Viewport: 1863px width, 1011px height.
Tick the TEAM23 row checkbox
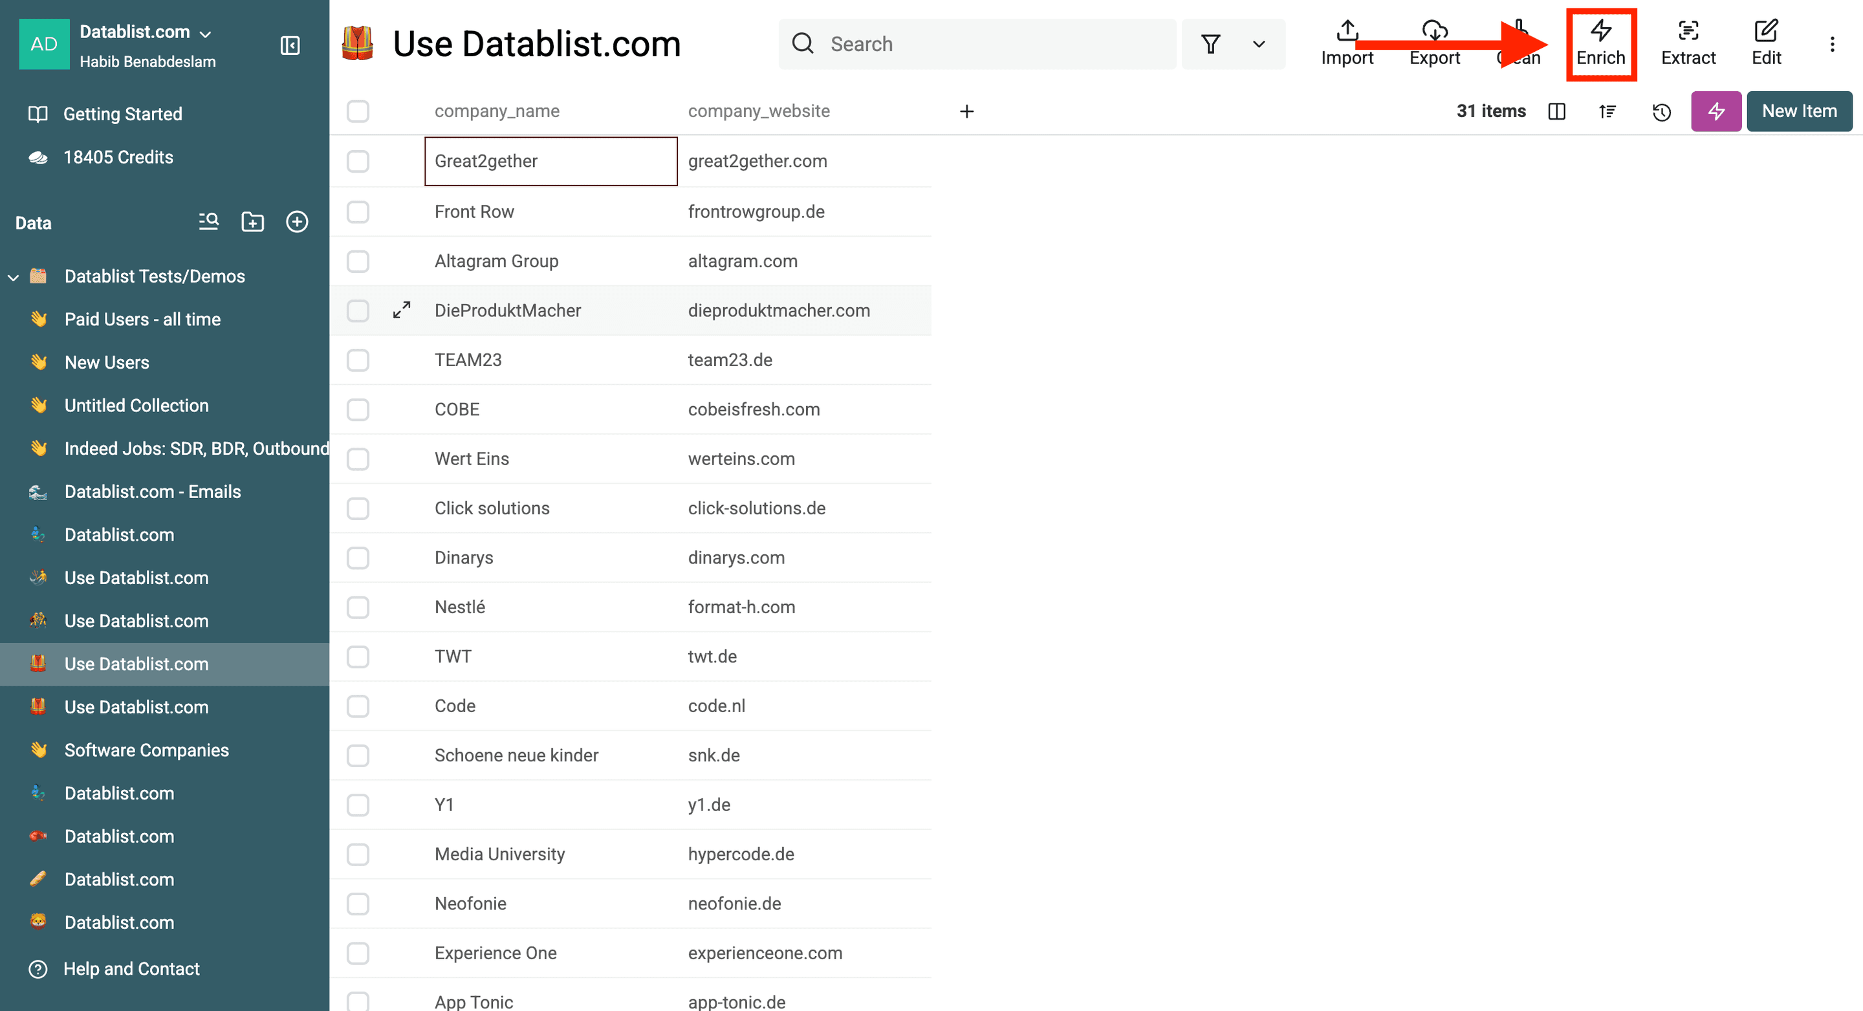click(358, 360)
